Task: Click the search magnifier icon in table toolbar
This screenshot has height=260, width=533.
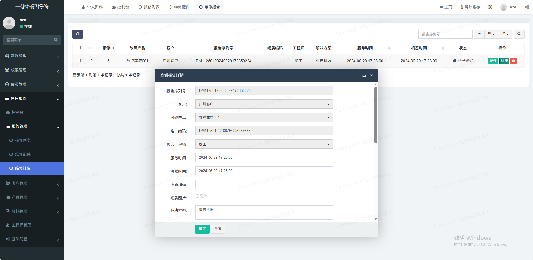Action: pyautogui.click(x=519, y=34)
